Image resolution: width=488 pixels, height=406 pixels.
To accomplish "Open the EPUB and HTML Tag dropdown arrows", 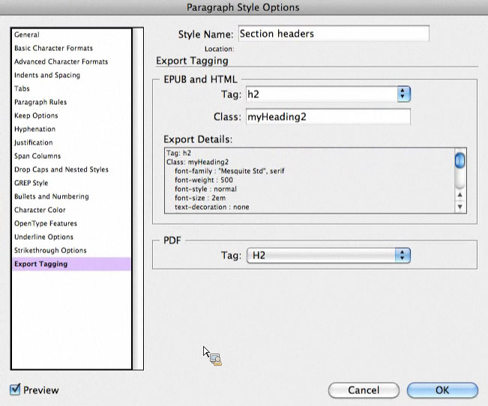I will [x=403, y=94].
